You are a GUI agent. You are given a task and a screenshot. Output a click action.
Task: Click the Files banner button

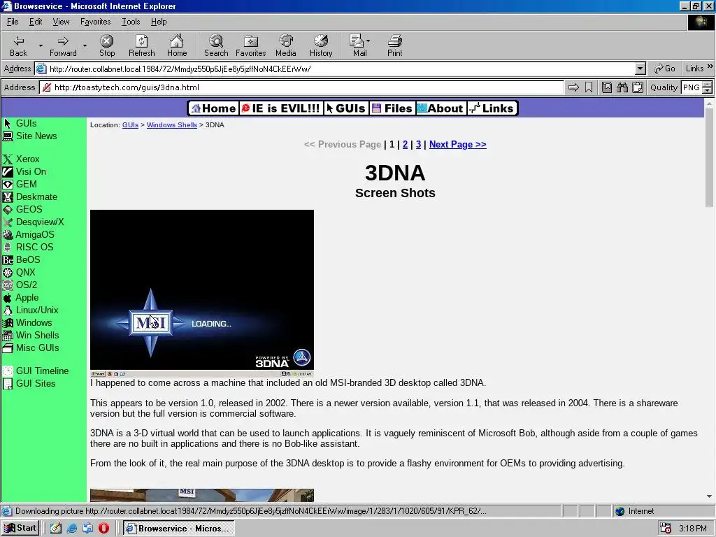point(393,108)
